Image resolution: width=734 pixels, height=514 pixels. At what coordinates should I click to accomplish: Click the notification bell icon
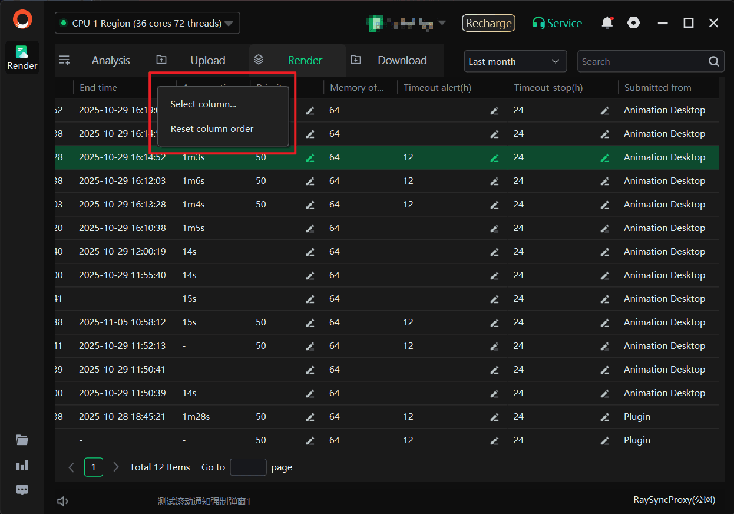click(x=607, y=23)
